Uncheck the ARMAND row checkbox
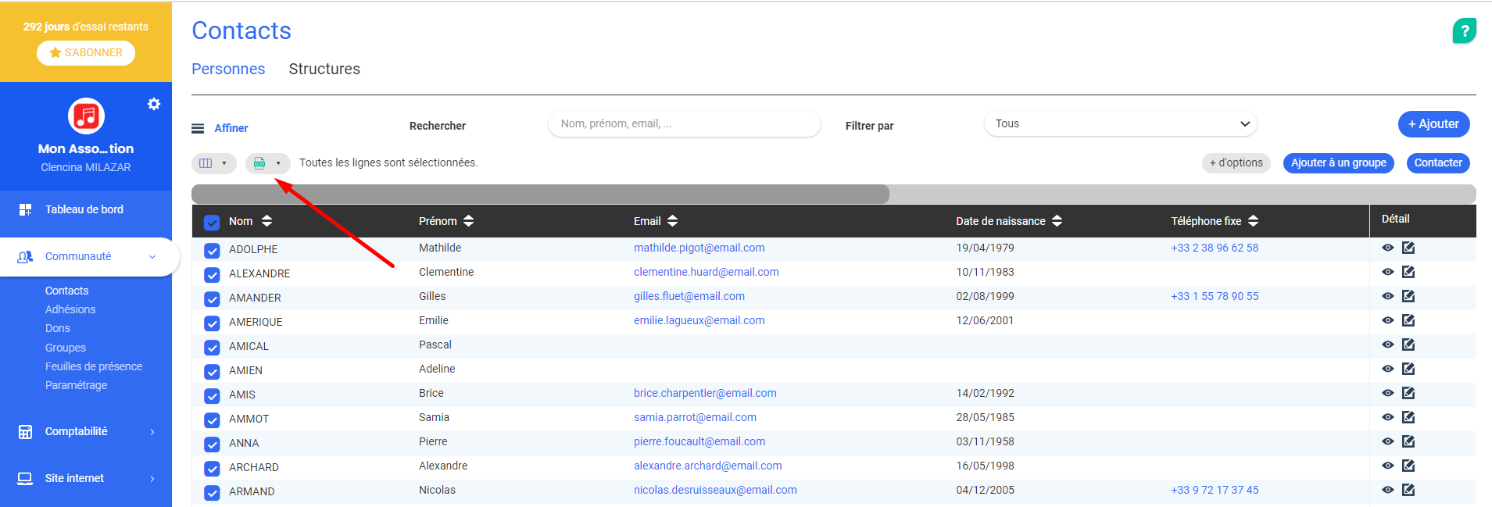 point(212,493)
